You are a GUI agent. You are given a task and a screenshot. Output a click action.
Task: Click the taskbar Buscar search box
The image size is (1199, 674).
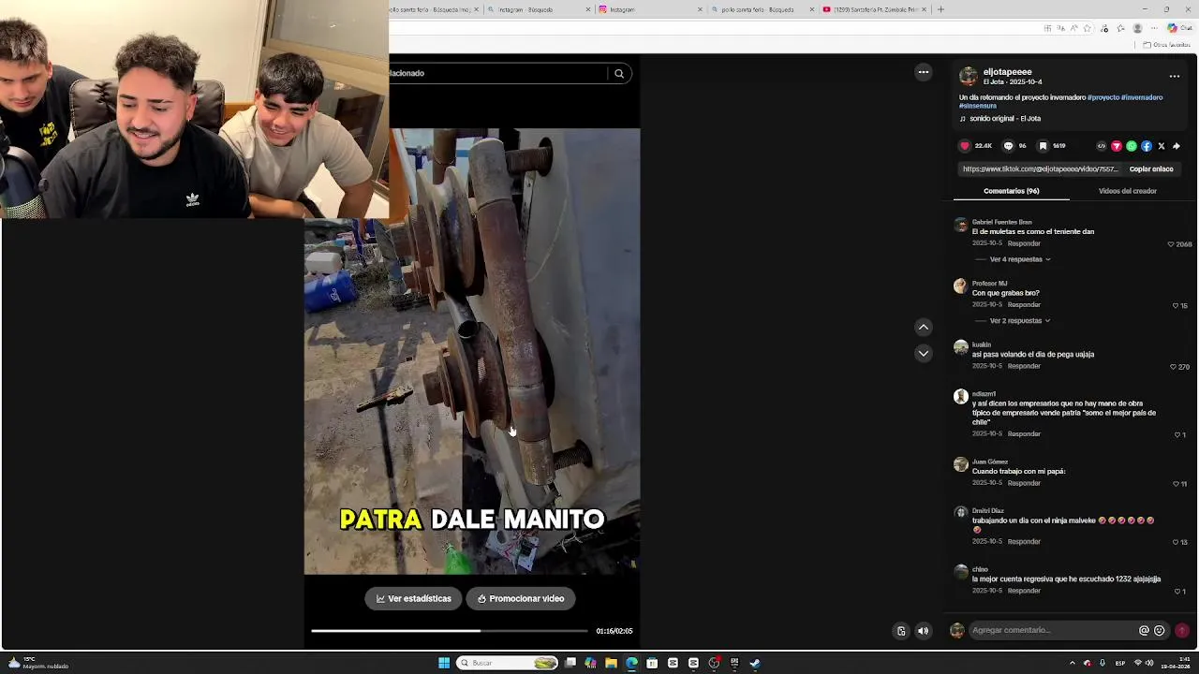pyautogui.click(x=508, y=663)
